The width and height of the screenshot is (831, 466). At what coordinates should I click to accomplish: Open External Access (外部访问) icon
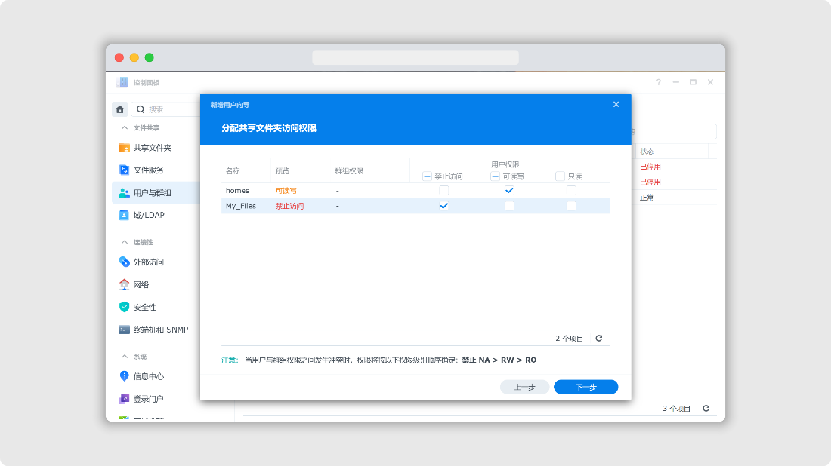click(125, 262)
